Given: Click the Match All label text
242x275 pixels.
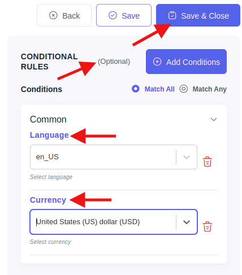Looking at the screenshot, I should pyautogui.click(x=159, y=89).
